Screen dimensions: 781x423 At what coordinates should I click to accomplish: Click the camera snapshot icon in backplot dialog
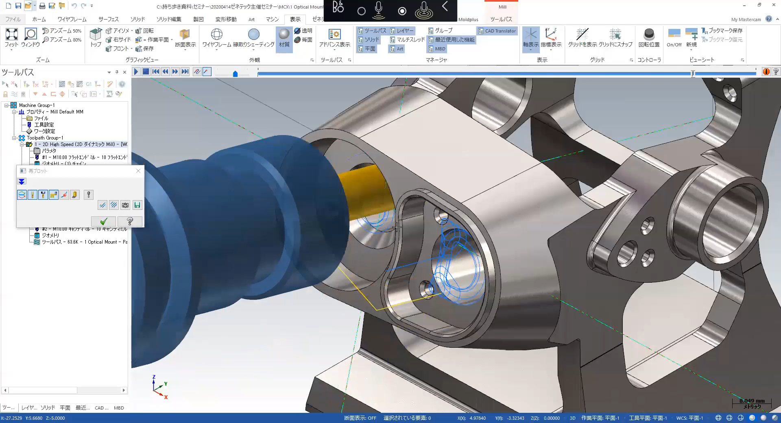tap(125, 205)
